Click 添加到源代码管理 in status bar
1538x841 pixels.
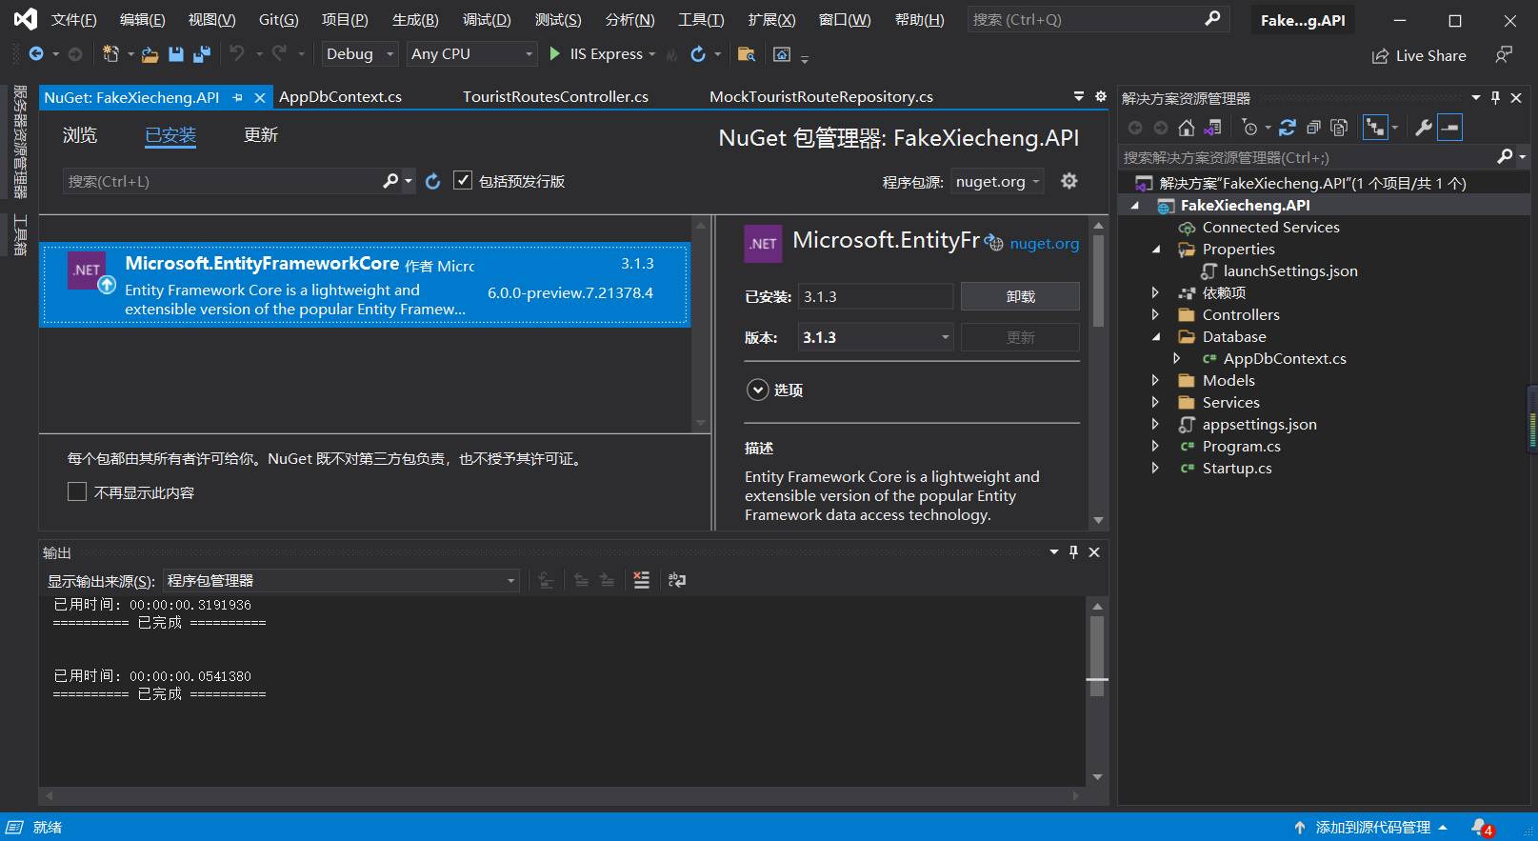click(1372, 828)
